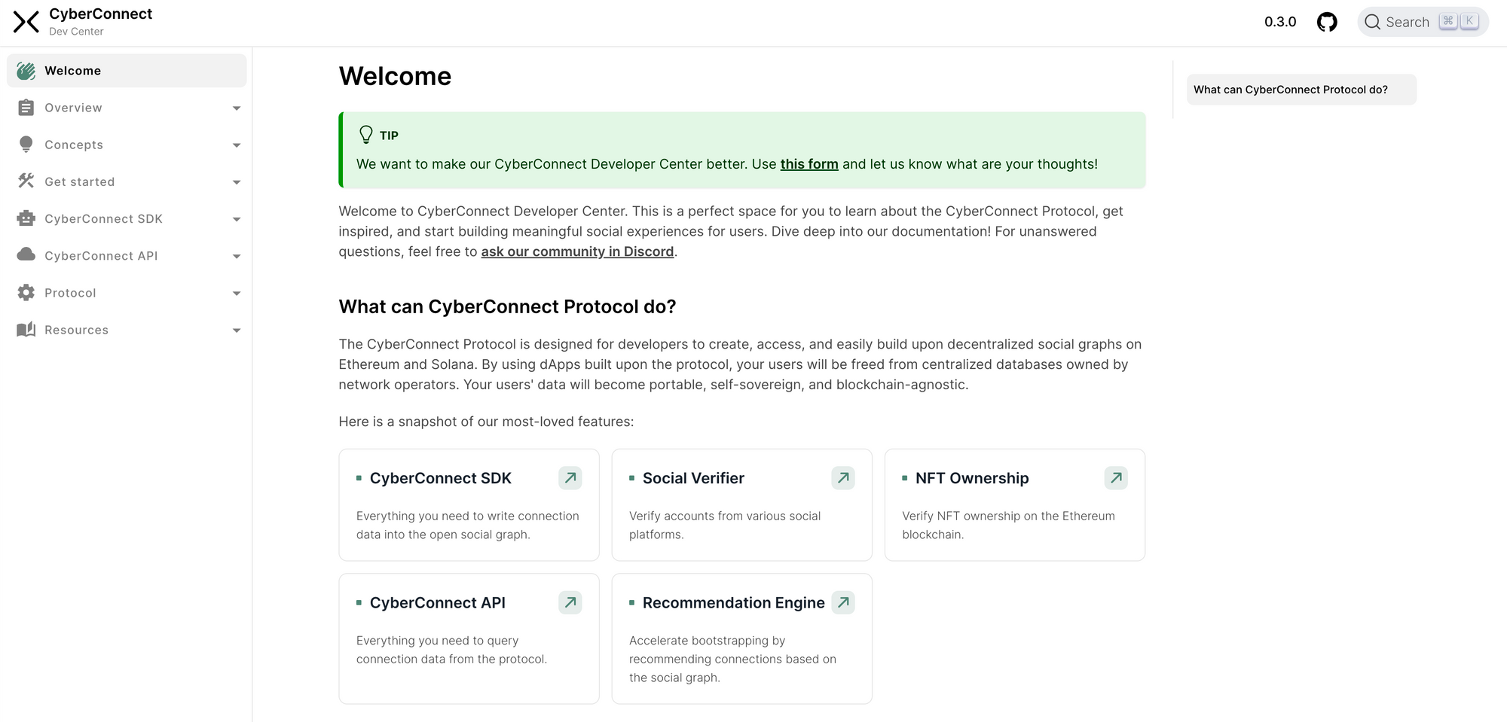Click "Verify NFT ownership on the Ethereum" text
Viewport: 1507px width, 722px height.
1008,516
